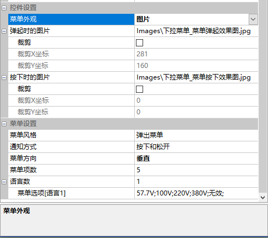Collapse the 菜单设置 section
The image size is (268, 238).
[x=4, y=124]
